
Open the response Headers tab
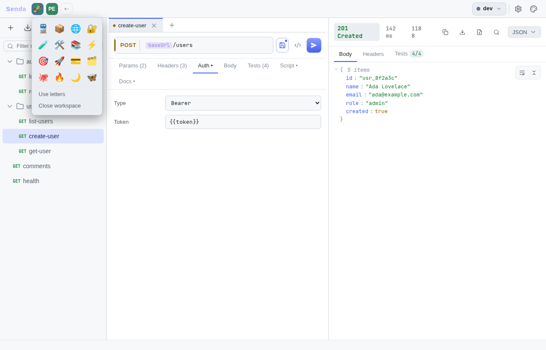(x=373, y=54)
